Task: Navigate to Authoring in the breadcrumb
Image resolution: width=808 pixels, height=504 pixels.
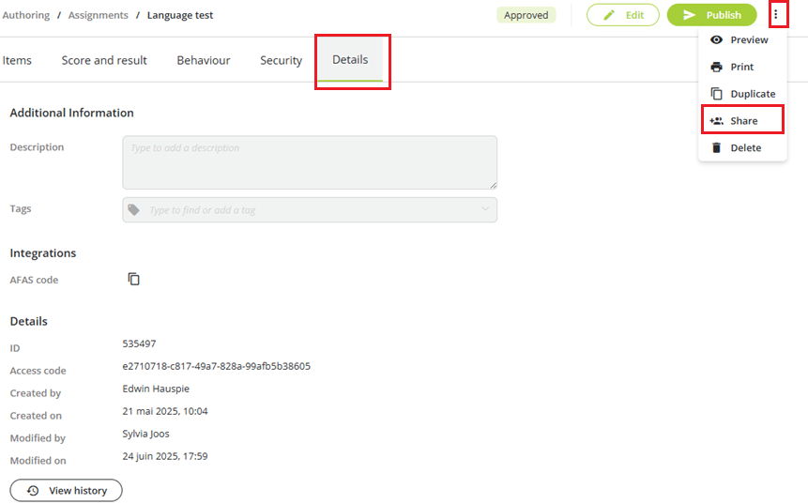Action: coord(25,15)
